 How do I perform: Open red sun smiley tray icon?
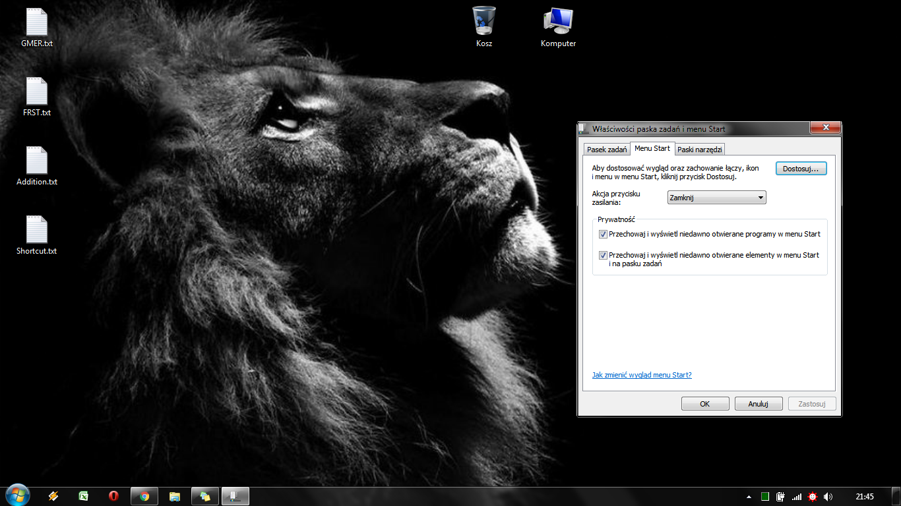(x=813, y=497)
